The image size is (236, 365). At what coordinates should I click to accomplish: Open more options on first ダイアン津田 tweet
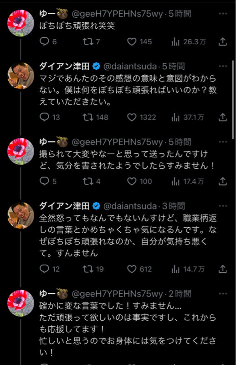[223, 66]
